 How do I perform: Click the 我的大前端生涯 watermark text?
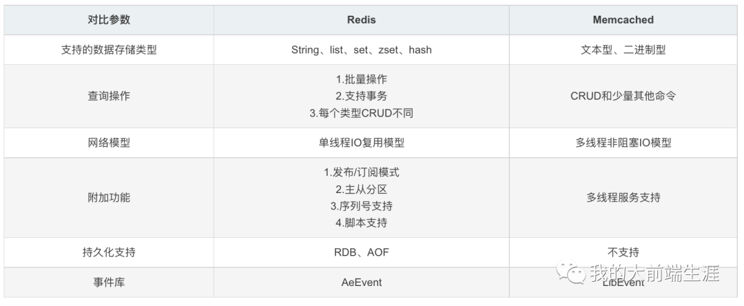655,274
